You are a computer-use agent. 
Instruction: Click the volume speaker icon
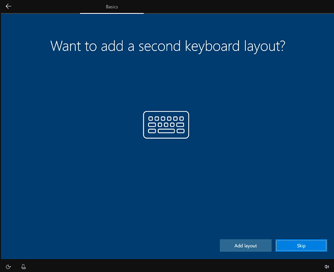coord(326,267)
